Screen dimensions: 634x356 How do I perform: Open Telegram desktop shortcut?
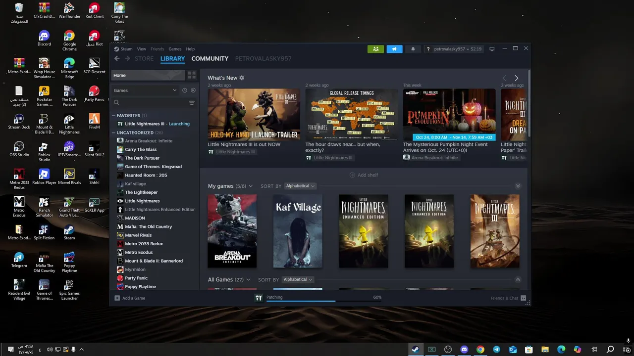tap(19, 260)
